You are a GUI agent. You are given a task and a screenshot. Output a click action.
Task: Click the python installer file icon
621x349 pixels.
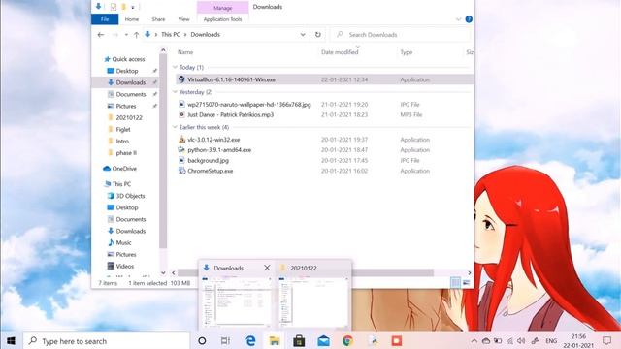181,149
